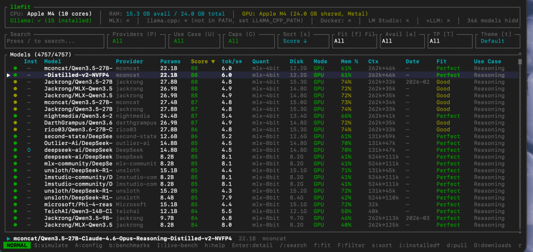533x252 pixels.
Task: Click F:filter in the bottom bar
Action: click(351, 245)
